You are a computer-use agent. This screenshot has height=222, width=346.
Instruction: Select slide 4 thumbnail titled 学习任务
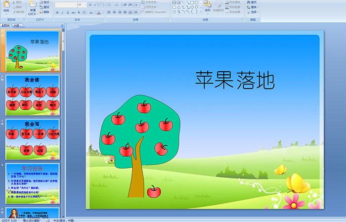[33, 183]
